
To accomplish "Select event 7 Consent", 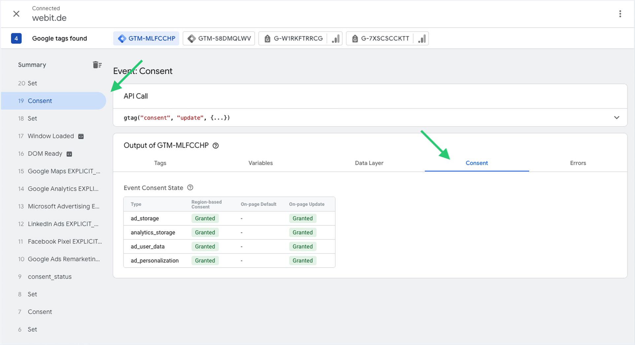I will [40, 312].
